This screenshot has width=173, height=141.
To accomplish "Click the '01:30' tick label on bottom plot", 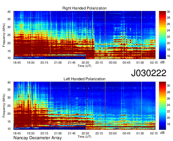I will pyautogui.click(x=140, y=133).
